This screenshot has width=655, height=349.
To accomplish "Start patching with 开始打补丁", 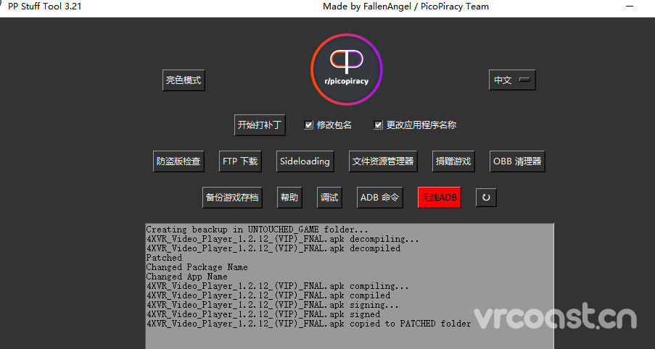I will pyautogui.click(x=260, y=125).
